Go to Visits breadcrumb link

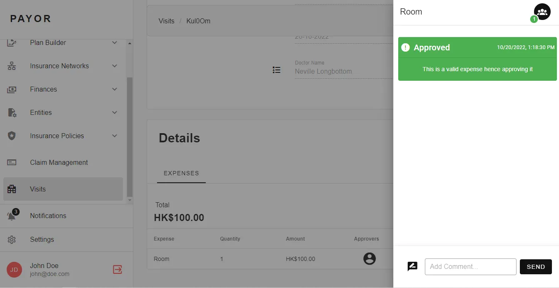[167, 21]
